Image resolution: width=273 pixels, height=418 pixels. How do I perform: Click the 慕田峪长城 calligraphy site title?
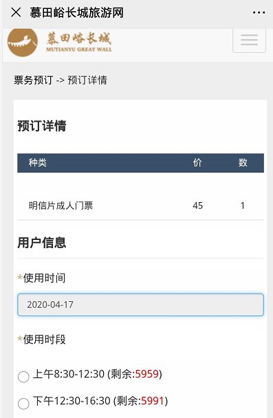pos(78,38)
